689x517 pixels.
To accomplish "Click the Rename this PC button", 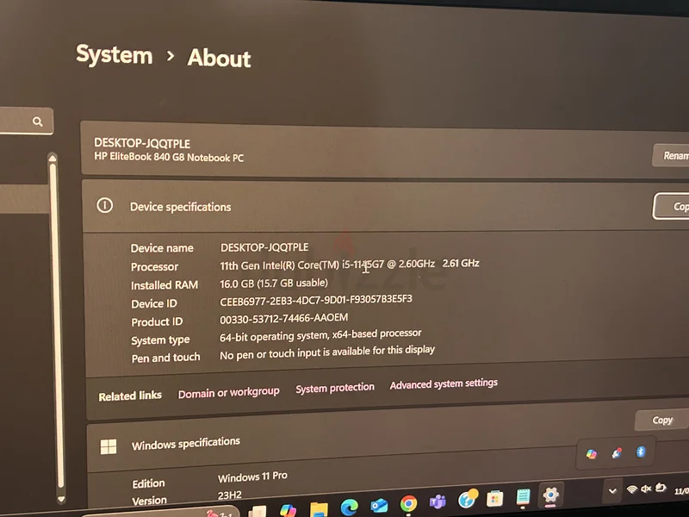I will click(671, 156).
